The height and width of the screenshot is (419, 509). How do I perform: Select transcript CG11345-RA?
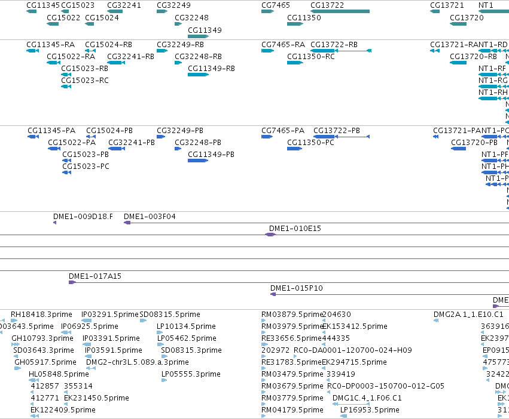(x=51, y=44)
